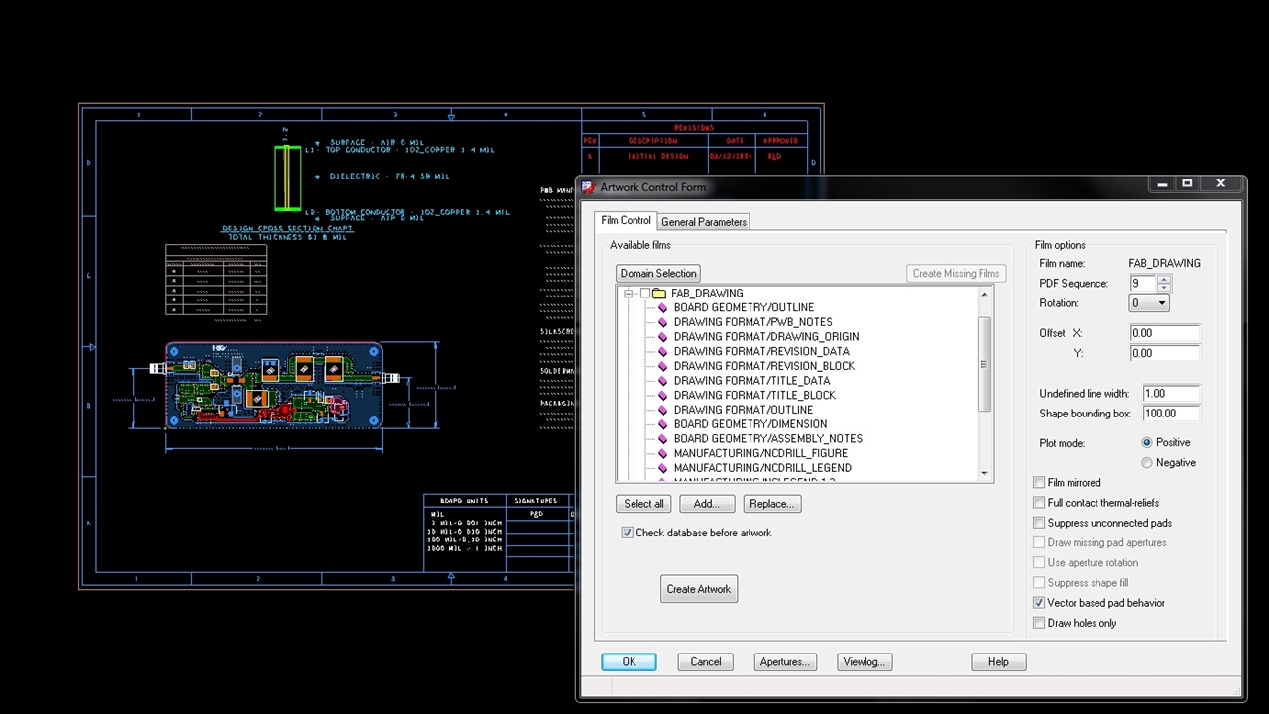1269x714 pixels.
Task: Click diamond icon beside DRAWING FORMAT/DRAWING_ORIGIN
Action: 663,337
